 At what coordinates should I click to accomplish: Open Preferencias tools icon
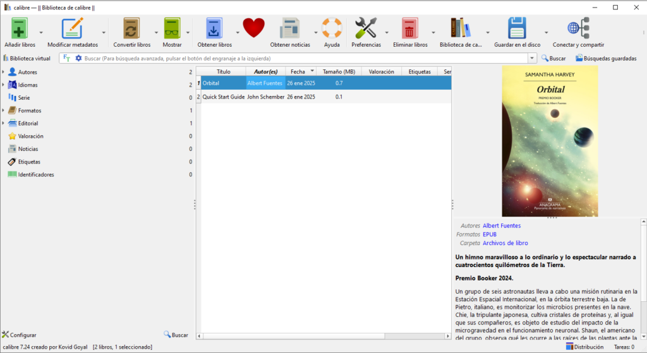click(366, 29)
